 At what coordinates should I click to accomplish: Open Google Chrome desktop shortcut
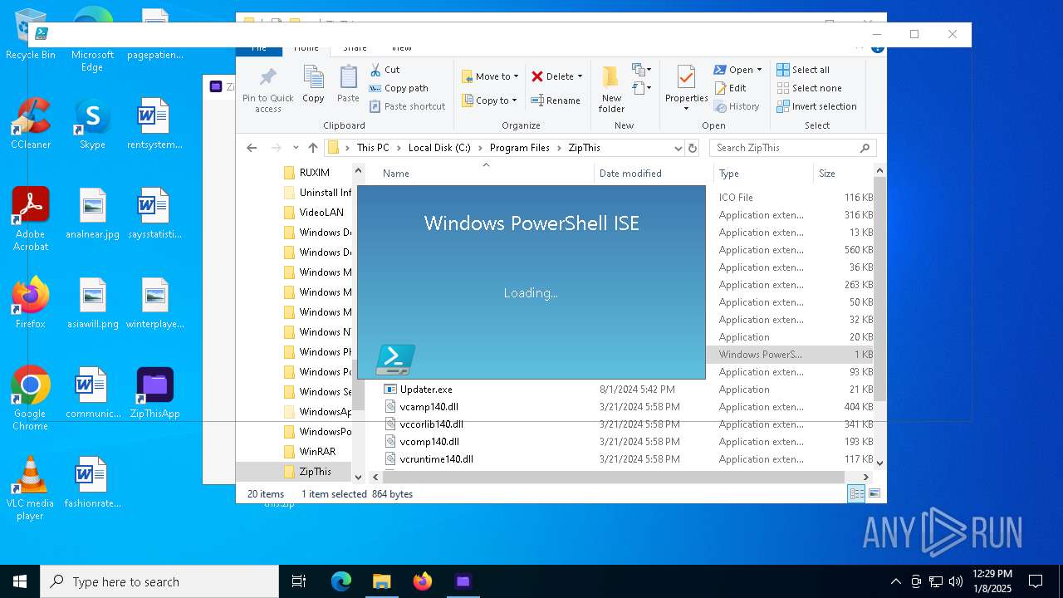pos(30,399)
